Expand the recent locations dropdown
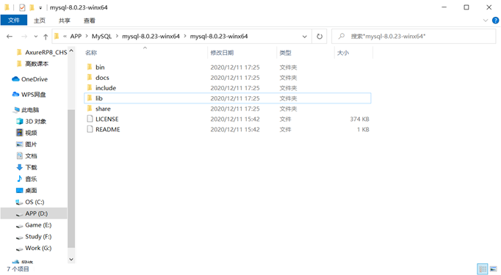This screenshot has height=275, width=501. point(36,37)
